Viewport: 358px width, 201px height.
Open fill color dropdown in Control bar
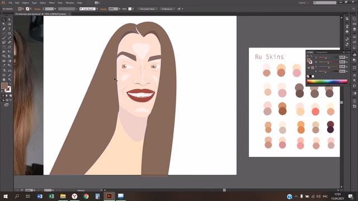23,9
